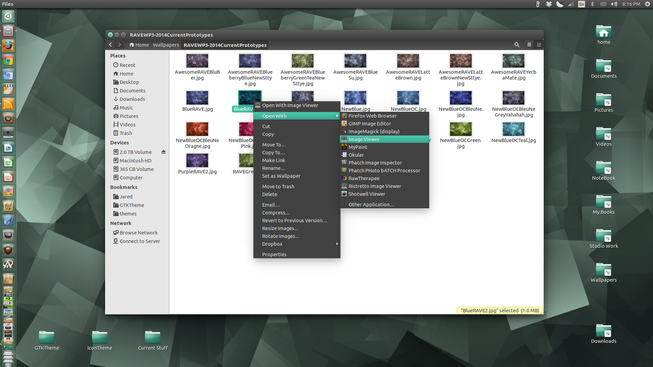Eject the 2.0 TB Volume

pos(163,152)
